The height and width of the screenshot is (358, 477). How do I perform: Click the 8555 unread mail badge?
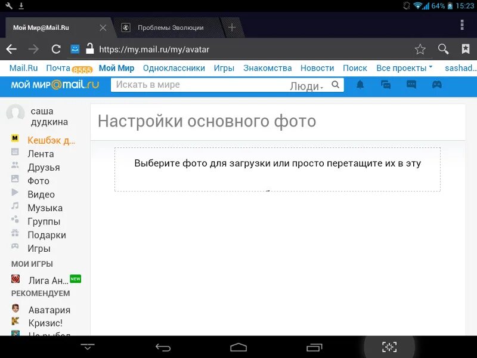82,70
